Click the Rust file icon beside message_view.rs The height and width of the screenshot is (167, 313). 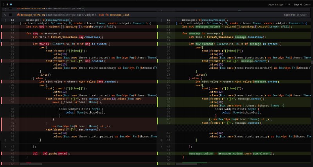coord(18,14)
